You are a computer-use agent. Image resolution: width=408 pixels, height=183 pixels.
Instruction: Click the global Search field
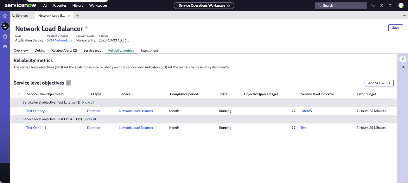(x=341, y=5)
